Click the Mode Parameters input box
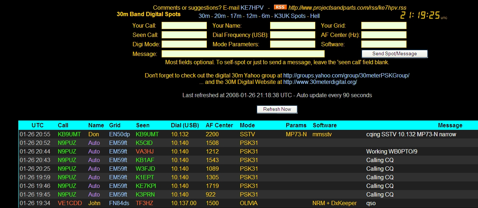This screenshot has height=208, width=478. tap(292, 44)
